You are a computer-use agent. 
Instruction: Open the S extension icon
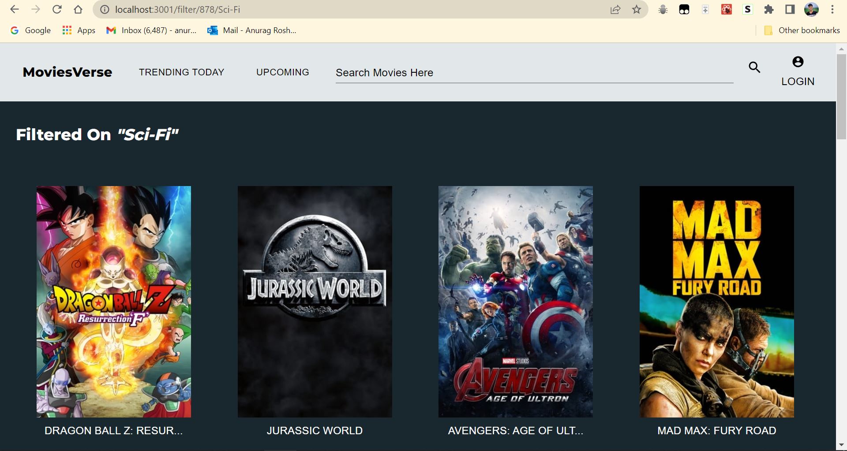click(747, 9)
